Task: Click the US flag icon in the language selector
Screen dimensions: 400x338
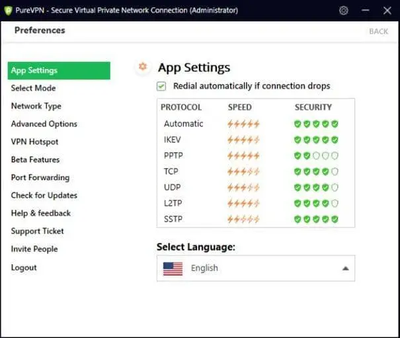Action: click(173, 269)
